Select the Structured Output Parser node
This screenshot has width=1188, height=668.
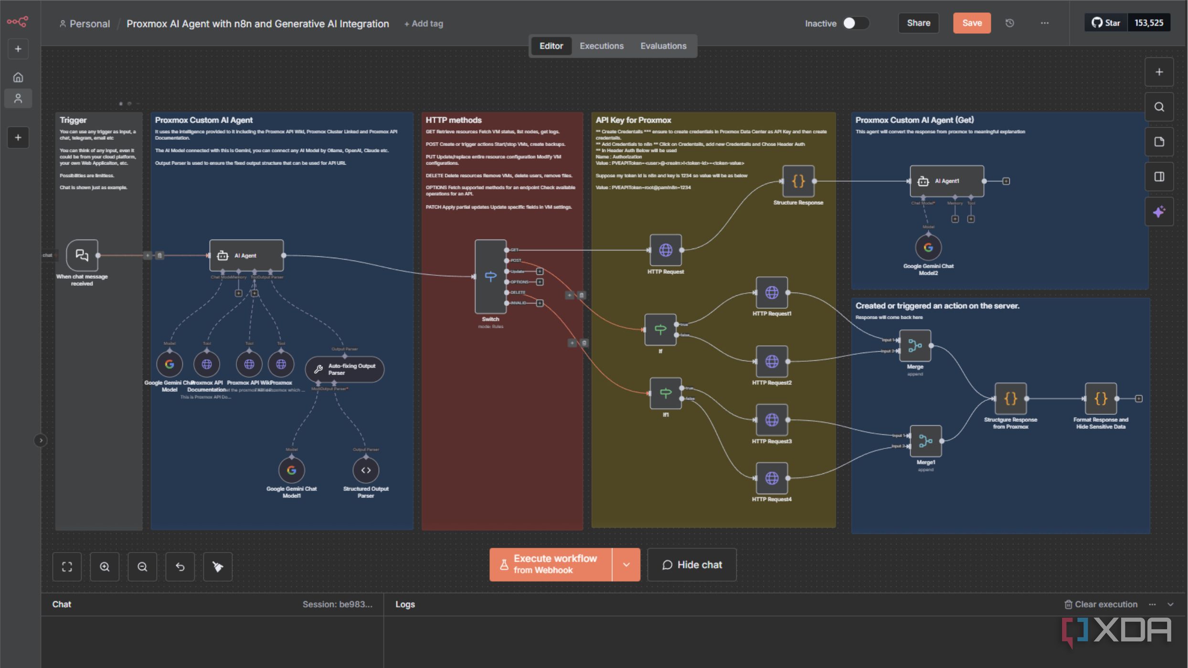coord(366,470)
